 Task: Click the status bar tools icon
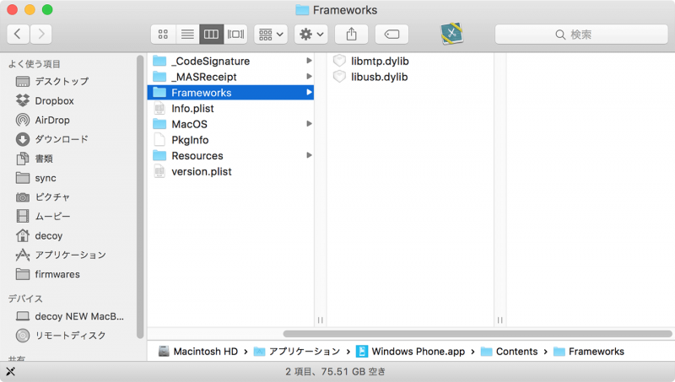coord(10,371)
